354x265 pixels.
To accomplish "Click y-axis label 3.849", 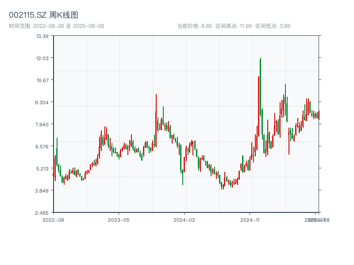I will 42,191.
